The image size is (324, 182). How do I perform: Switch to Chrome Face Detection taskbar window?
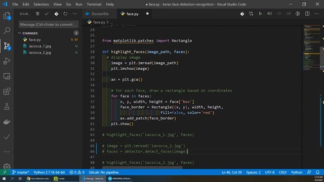coord(38,178)
